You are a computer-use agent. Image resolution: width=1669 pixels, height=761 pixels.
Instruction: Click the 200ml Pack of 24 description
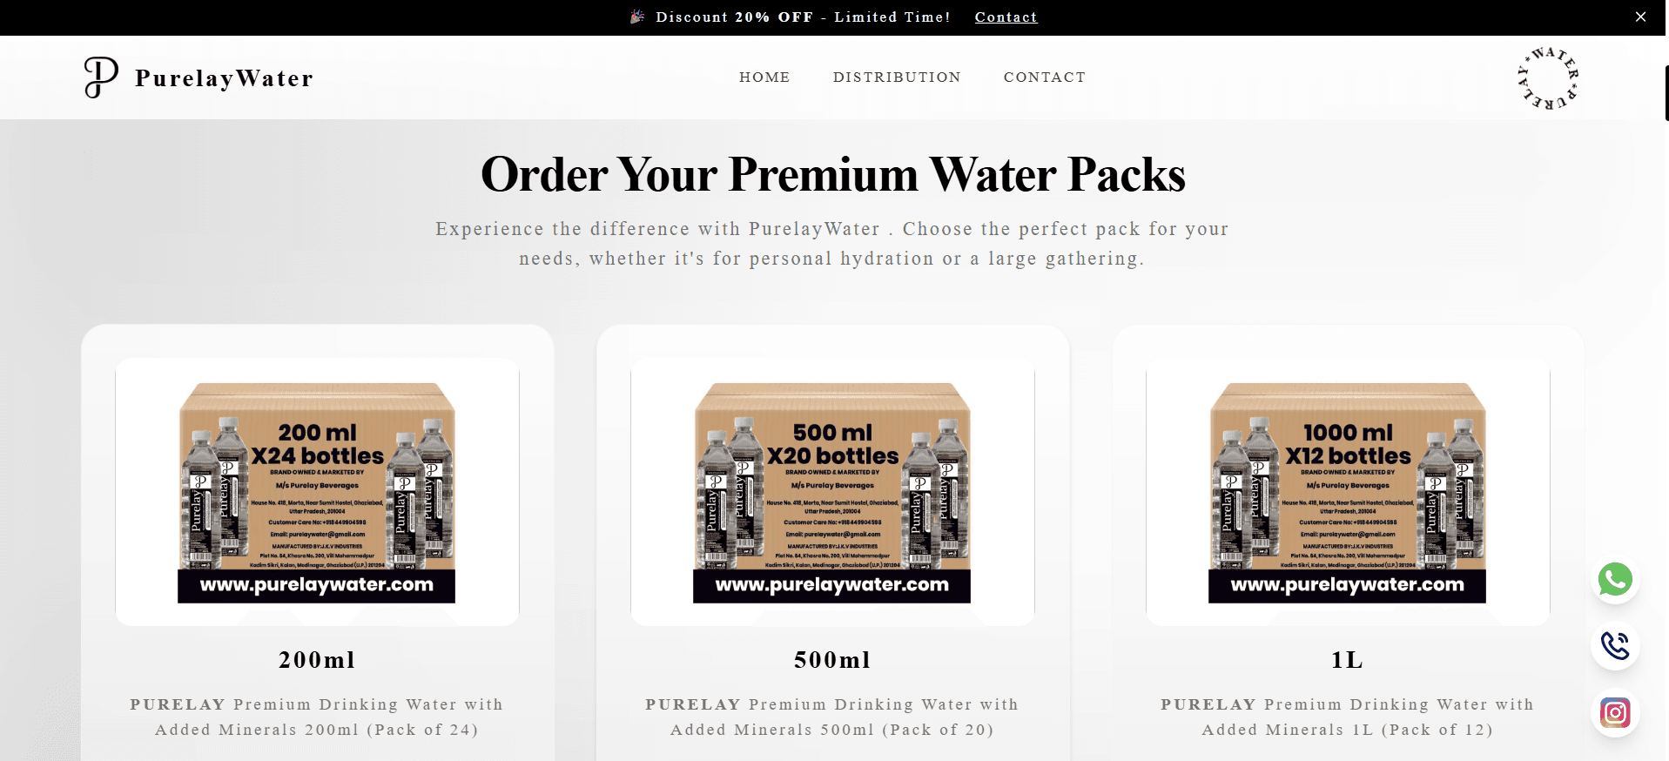[x=317, y=717]
